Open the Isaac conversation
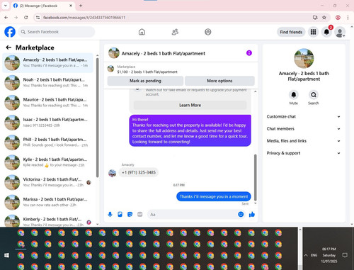Screen dimensions: 354x270 tap(48, 123)
